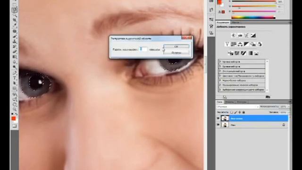This screenshot has width=302, height=170.
Task: Select the Quick Selection tool
Action: [15, 15]
